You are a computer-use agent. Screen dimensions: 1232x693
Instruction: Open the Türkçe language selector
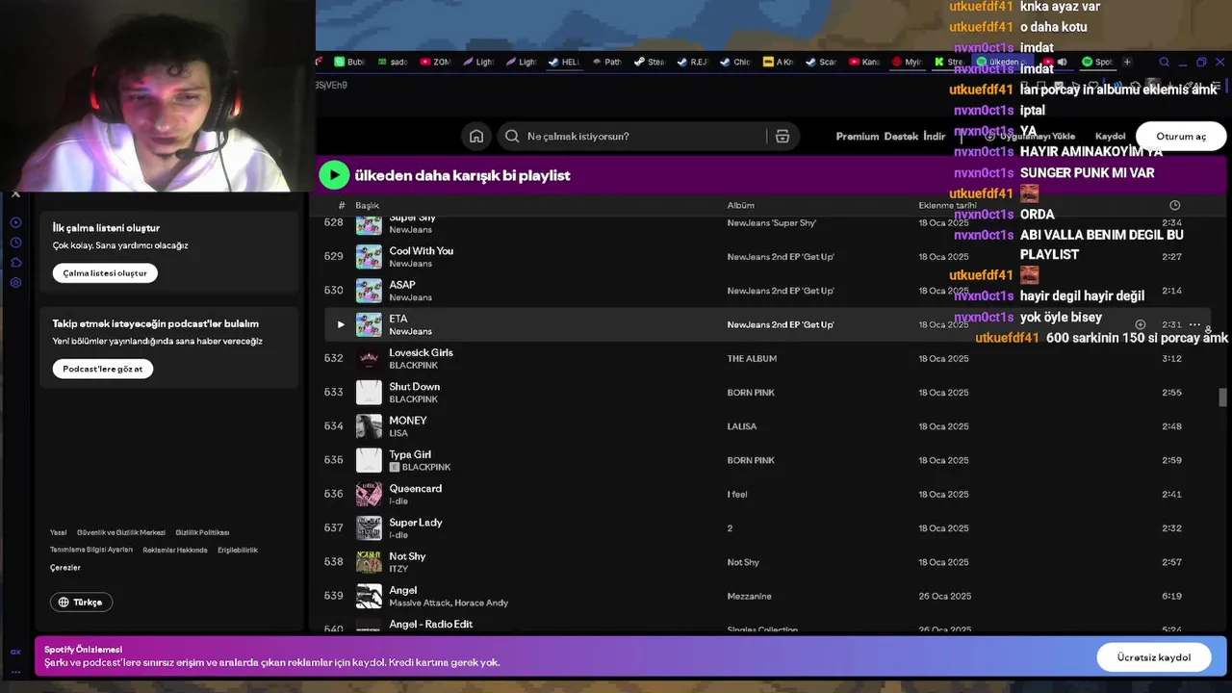pyautogui.click(x=81, y=603)
